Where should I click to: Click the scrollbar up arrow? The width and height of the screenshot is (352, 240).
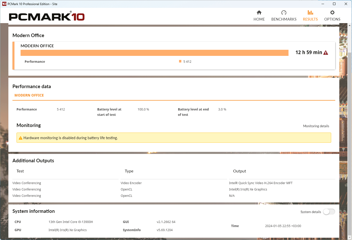pos(349,25)
